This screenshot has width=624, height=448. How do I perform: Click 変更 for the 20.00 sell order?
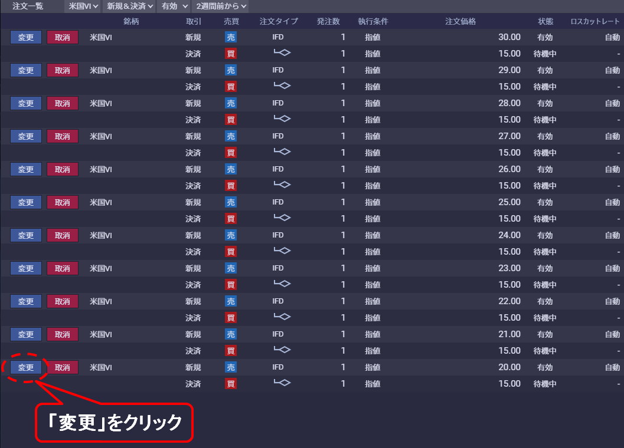coord(26,367)
